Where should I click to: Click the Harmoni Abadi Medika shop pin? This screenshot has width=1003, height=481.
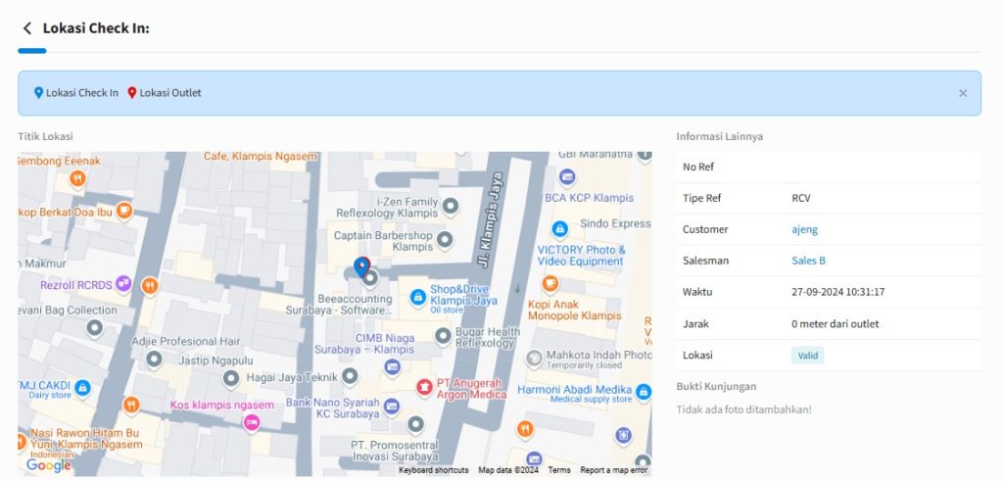(x=644, y=391)
